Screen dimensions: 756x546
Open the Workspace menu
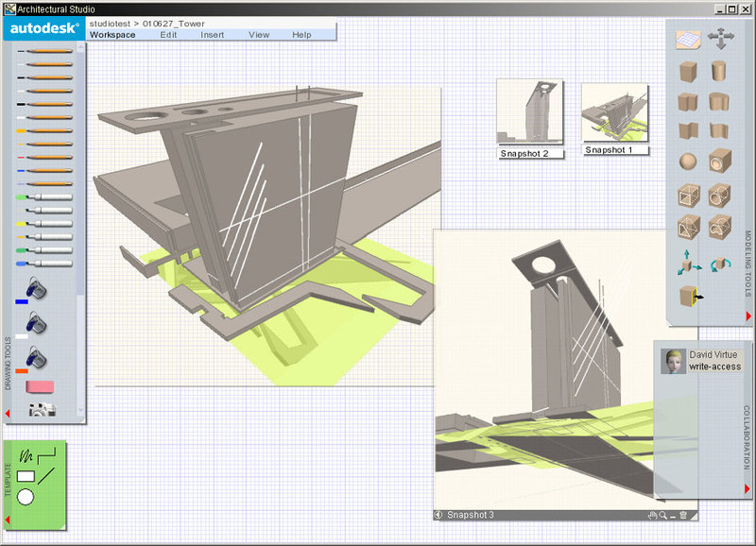click(113, 35)
